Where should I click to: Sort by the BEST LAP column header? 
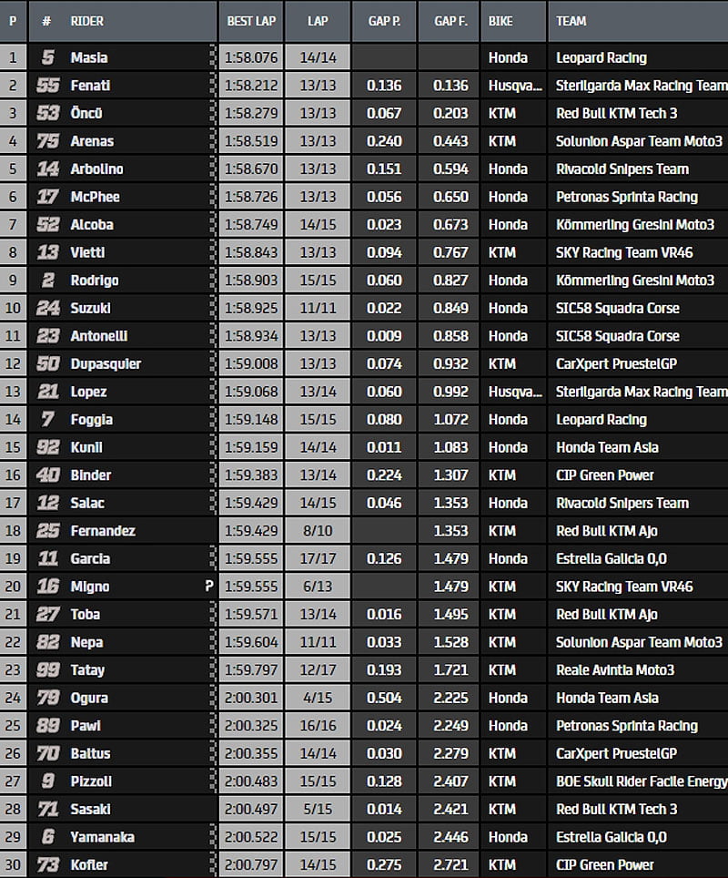point(251,21)
